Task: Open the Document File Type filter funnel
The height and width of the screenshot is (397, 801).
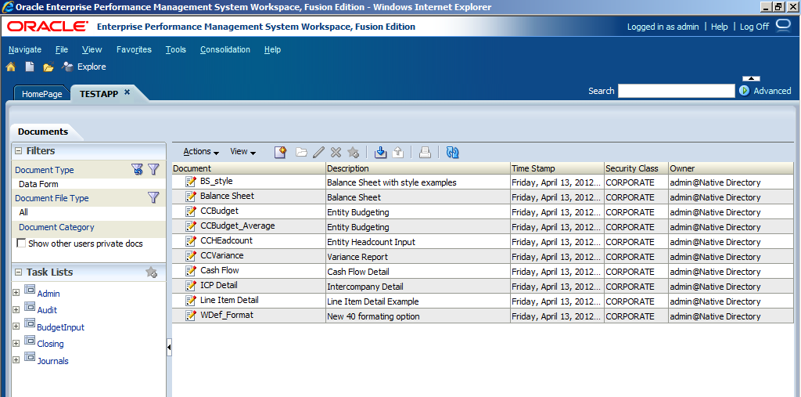Action: coord(153,197)
